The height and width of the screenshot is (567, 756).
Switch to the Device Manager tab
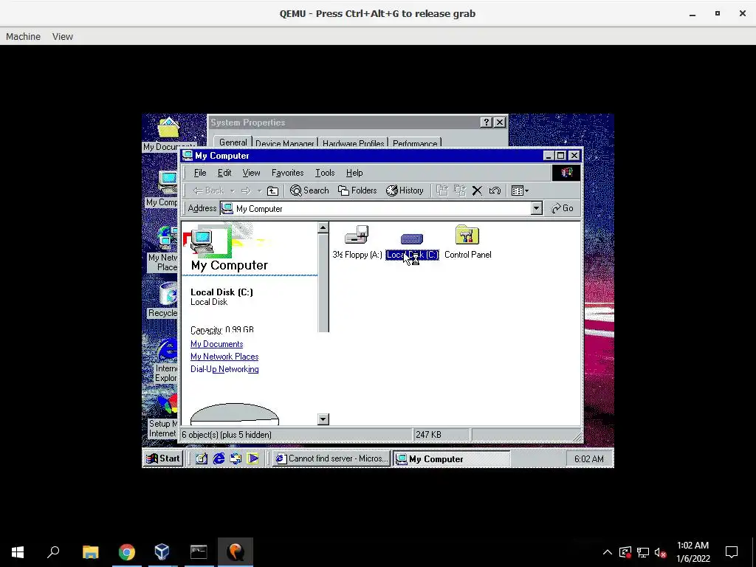point(284,143)
